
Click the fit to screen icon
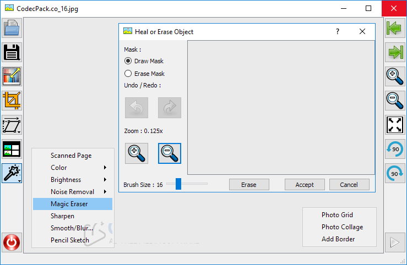click(394, 124)
